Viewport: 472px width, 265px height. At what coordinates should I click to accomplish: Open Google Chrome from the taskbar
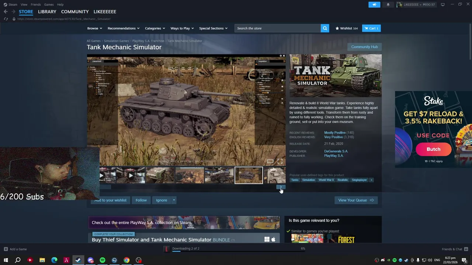point(126,260)
